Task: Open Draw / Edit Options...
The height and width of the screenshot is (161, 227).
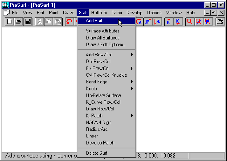Action: (x=107, y=45)
